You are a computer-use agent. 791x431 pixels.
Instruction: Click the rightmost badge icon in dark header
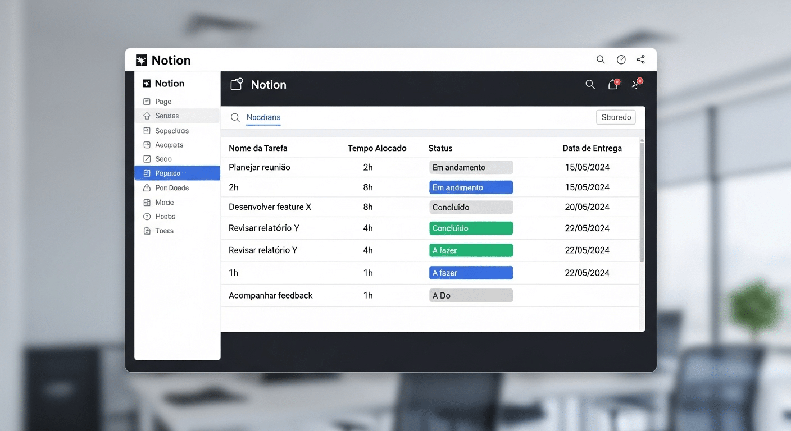[636, 84]
